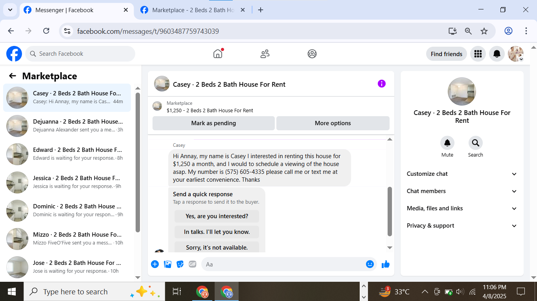The height and width of the screenshot is (301, 537).
Task: Bookmark this page with the star icon
Action: click(x=484, y=31)
